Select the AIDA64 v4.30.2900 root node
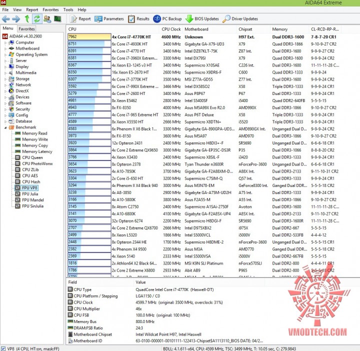 tap(22, 36)
